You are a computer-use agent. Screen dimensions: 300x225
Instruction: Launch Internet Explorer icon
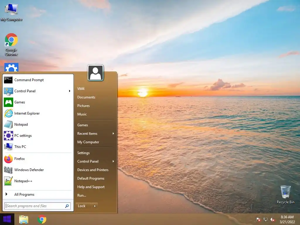(x=8, y=113)
